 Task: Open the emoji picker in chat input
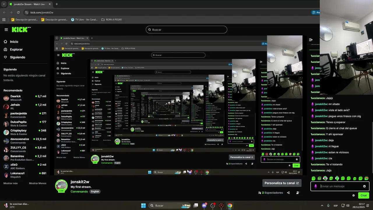pos(364,186)
